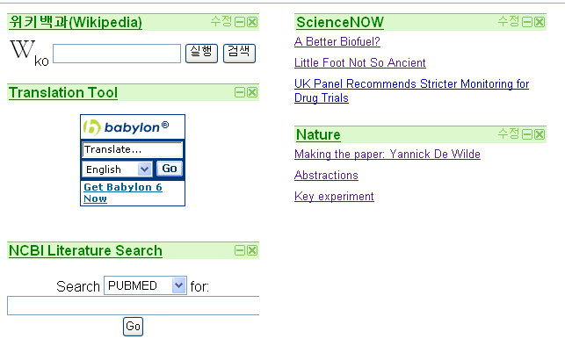The image size is (565, 346).
Task: Minimize the Wikipedia widget panel
Action: point(240,22)
